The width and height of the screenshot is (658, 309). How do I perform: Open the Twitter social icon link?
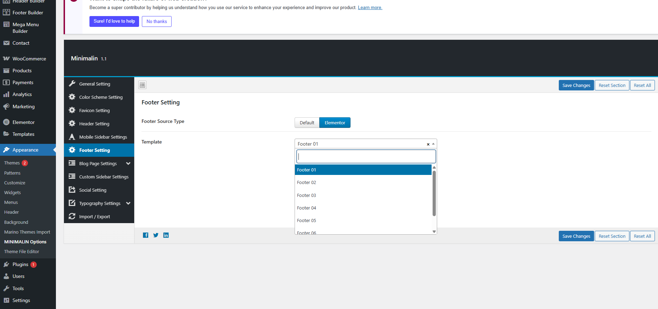(156, 235)
